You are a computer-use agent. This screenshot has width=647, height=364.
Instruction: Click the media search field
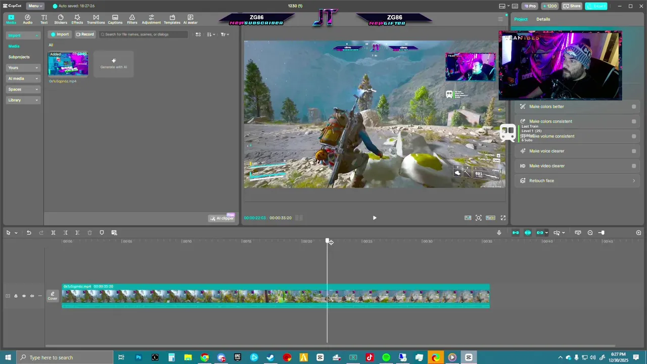(x=143, y=34)
